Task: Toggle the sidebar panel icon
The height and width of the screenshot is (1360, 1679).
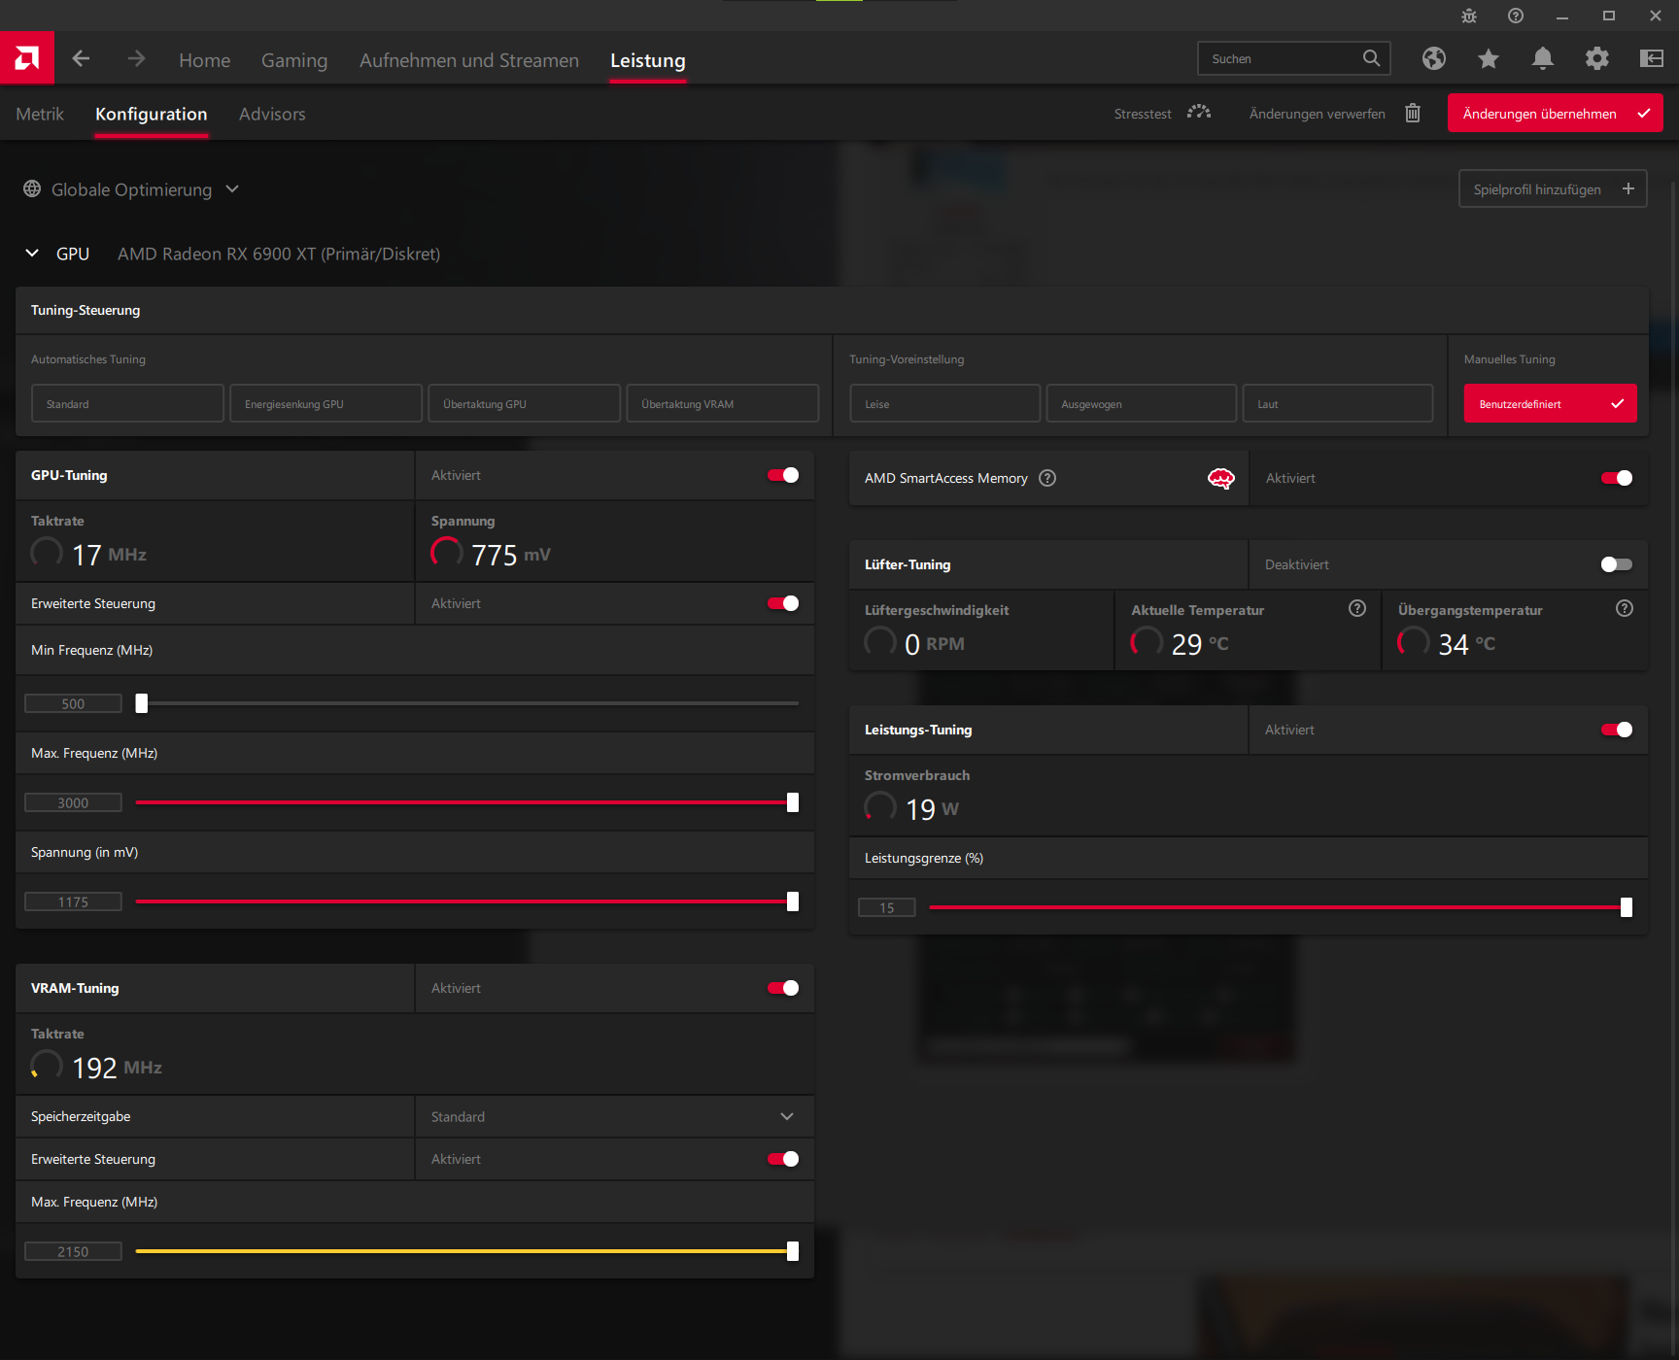Action: tap(1652, 59)
